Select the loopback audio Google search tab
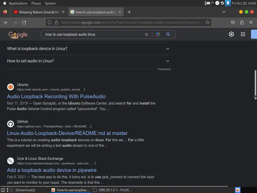Image resolution: width=257 pixels, height=193 pixels. [96, 12]
